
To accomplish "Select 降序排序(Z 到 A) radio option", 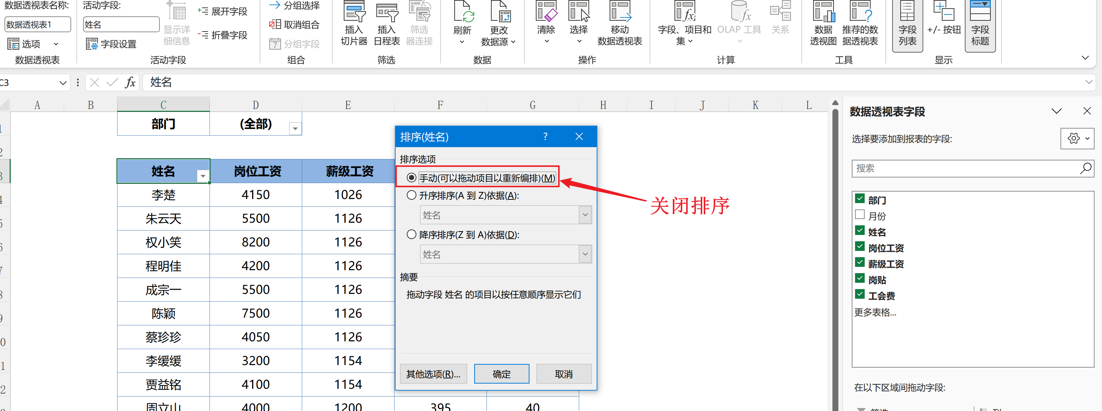I will (x=412, y=235).
